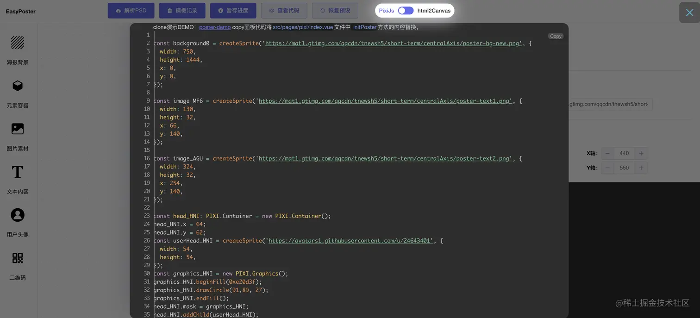Insert a QR code (二维码) element

[18, 258]
